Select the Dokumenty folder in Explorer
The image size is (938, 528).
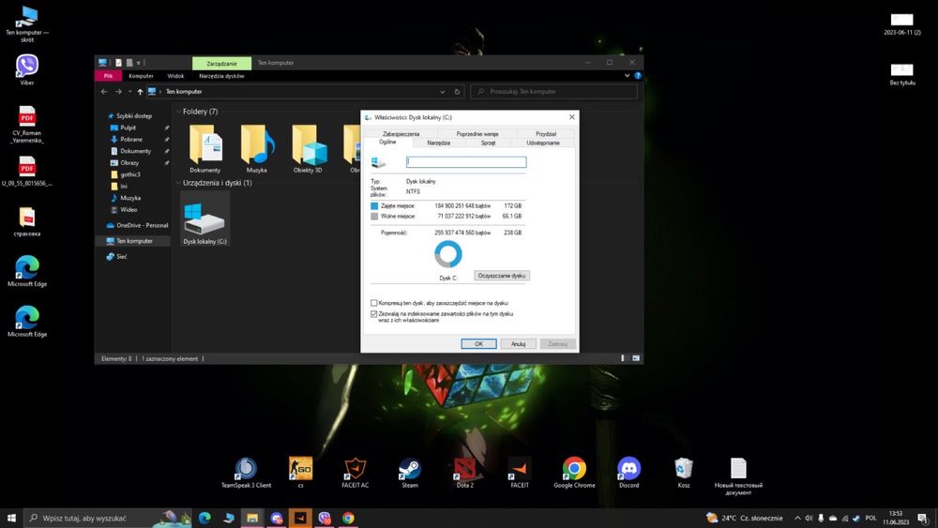pyautogui.click(x=205, y=149)
